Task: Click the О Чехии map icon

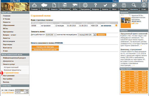Action: [x=44, y=5]
